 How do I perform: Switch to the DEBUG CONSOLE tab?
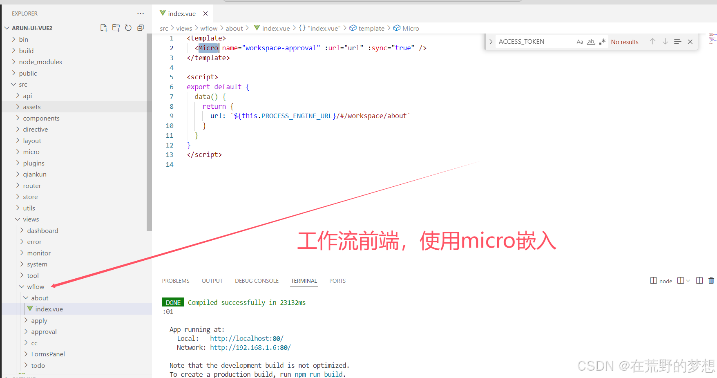pos(257,281)
